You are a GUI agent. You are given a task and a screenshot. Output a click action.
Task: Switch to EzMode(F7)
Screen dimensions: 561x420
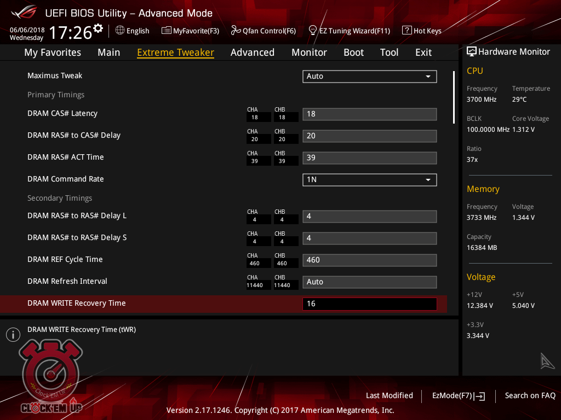[x=458, y=395]
